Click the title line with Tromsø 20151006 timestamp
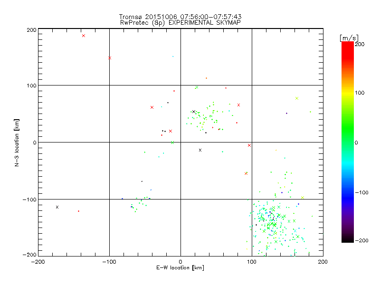 [x=180, y=17]
